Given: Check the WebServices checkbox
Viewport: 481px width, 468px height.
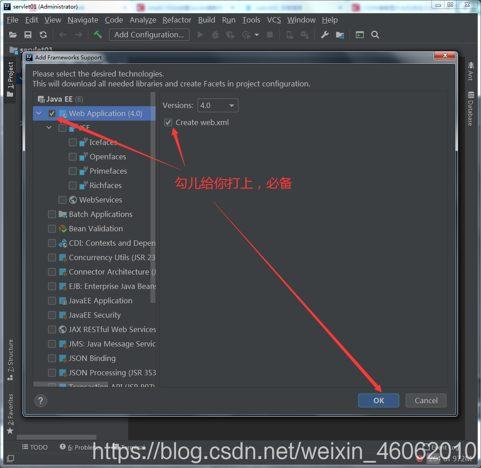Looking at the screenshot, I should (x=62, y=200).
